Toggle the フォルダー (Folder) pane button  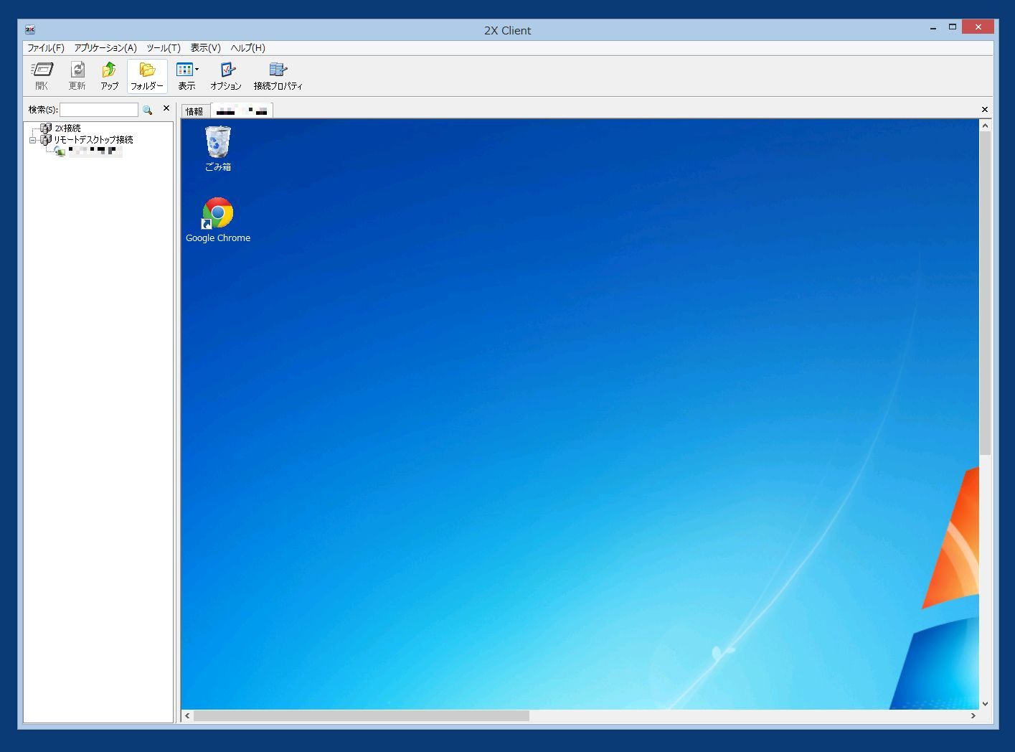147,75
